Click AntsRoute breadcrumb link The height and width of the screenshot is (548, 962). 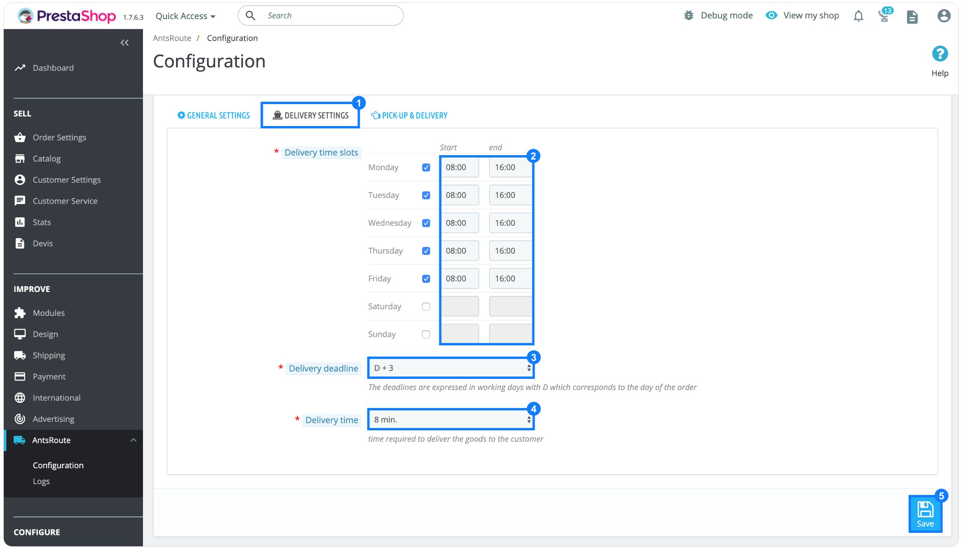pos(172,38)
